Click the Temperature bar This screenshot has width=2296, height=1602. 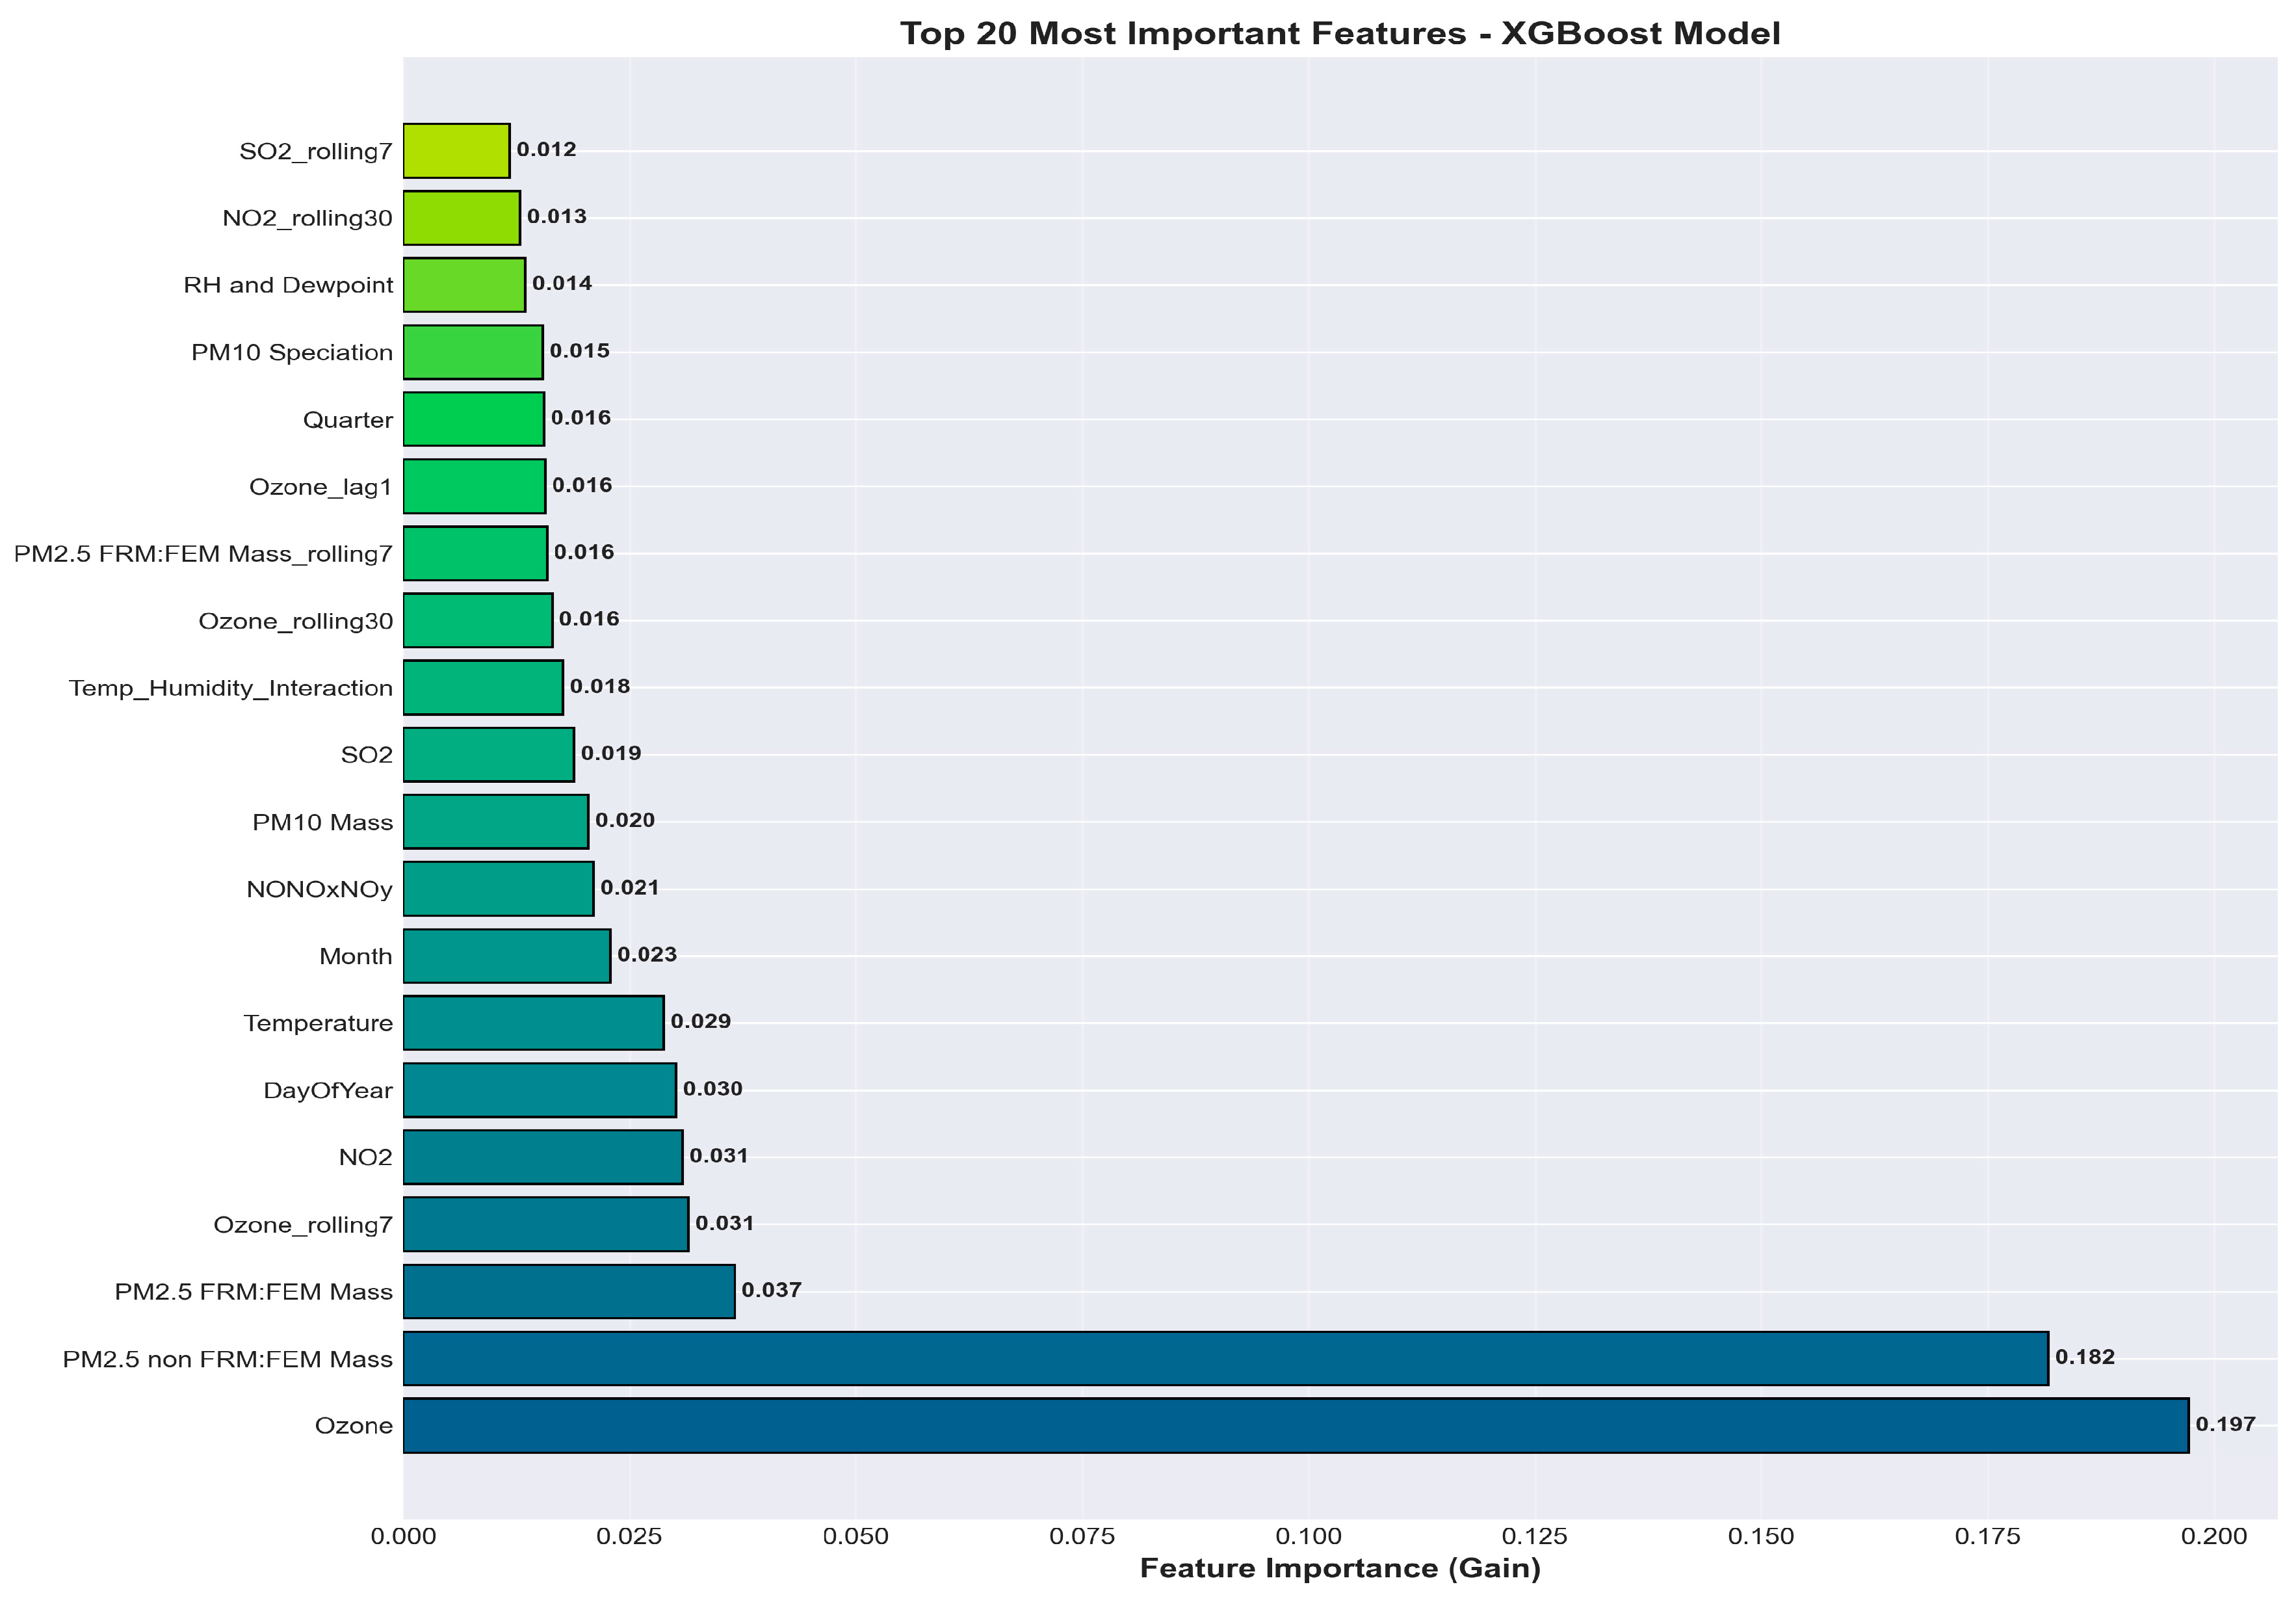click(x=533, y=1022)
